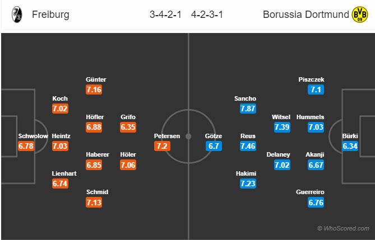Image resolution: width=375 pixels, height=240 pixels.
Task: Open the Hakimi player name
Action: 246,173
